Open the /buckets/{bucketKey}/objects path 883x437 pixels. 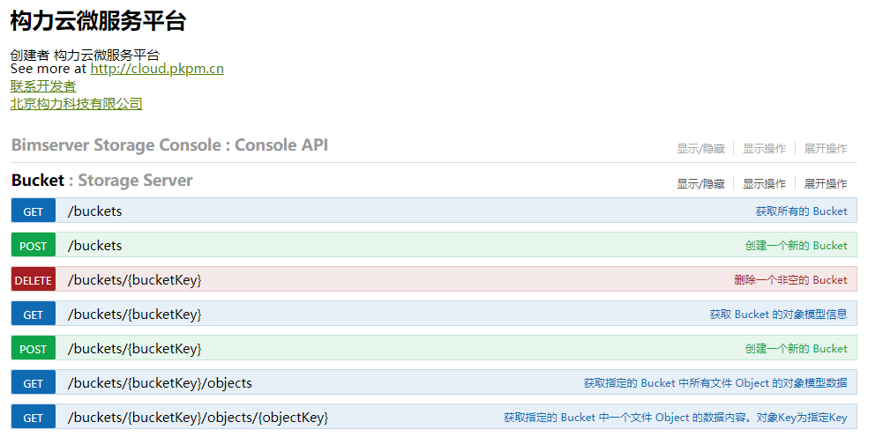(x=160, y=383)
